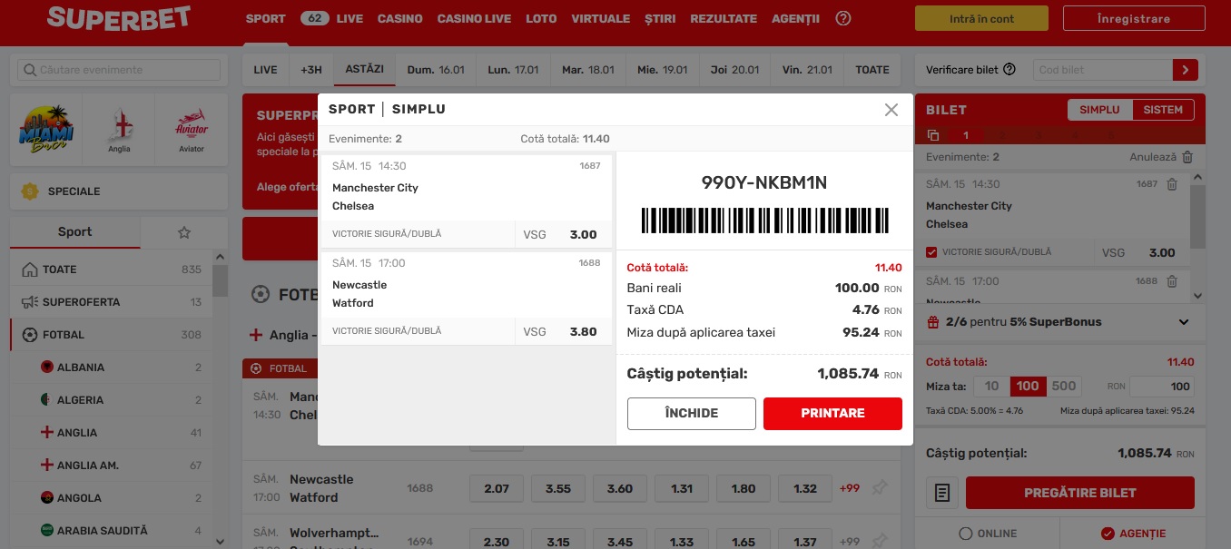Select the Arabia Saudită flag icon
The image size is (1231, 549).
click(x=46, y=531)
